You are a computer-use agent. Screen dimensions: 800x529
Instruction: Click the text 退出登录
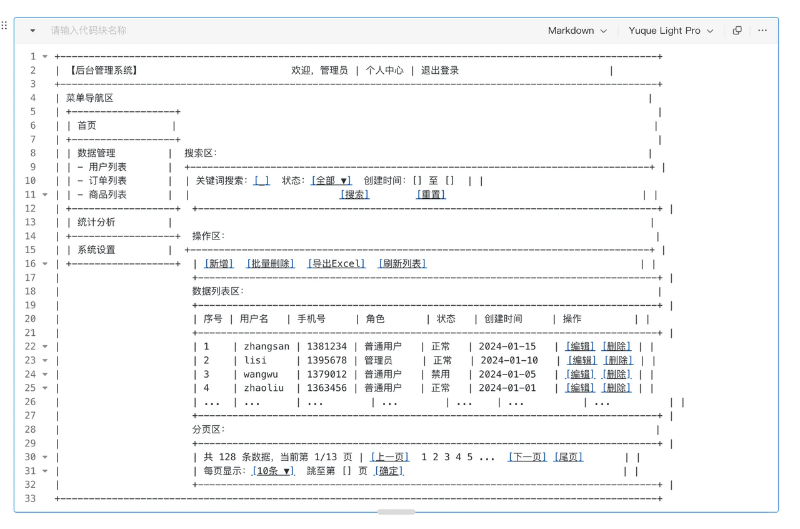440,70
